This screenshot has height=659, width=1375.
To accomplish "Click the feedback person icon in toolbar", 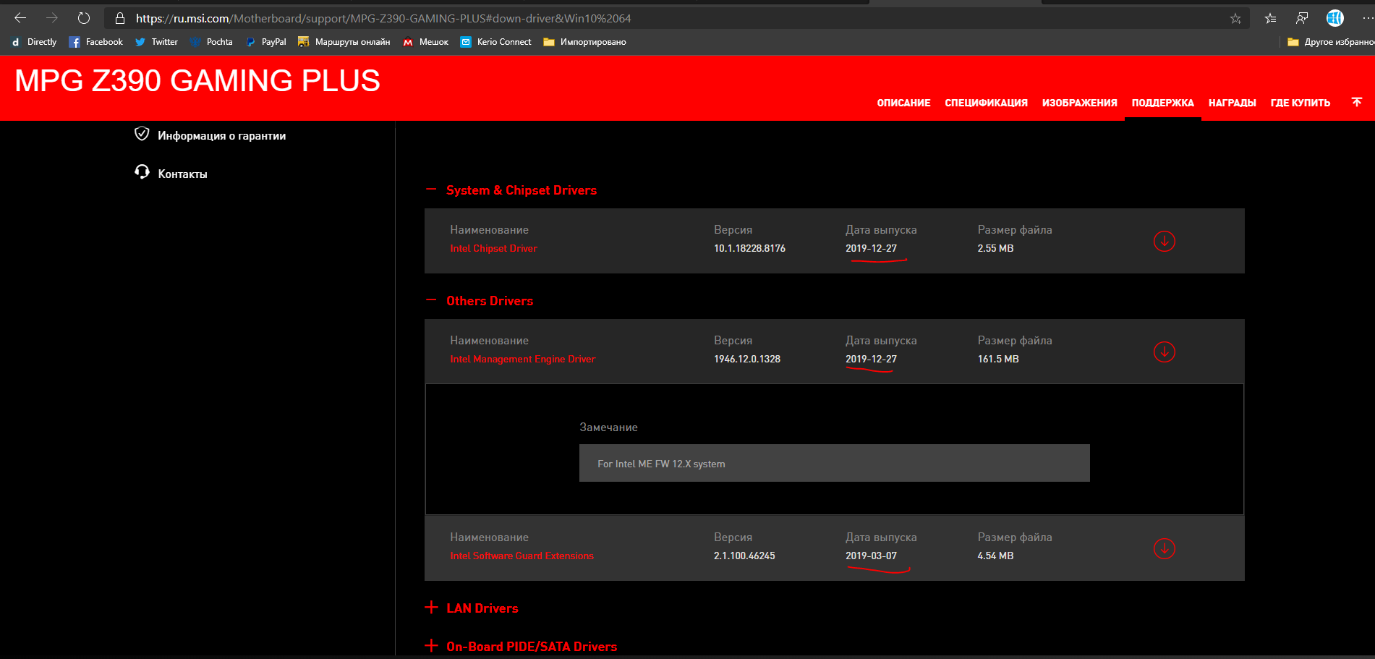I will point(1302,18).
